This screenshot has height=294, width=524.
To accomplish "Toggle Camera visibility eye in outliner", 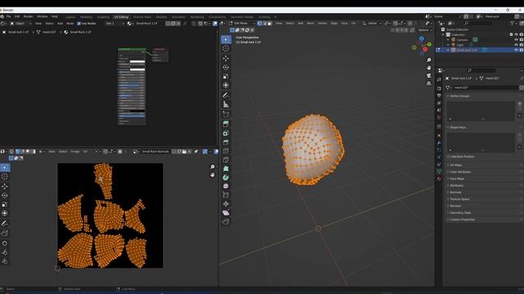I will [x=517, y=40].
